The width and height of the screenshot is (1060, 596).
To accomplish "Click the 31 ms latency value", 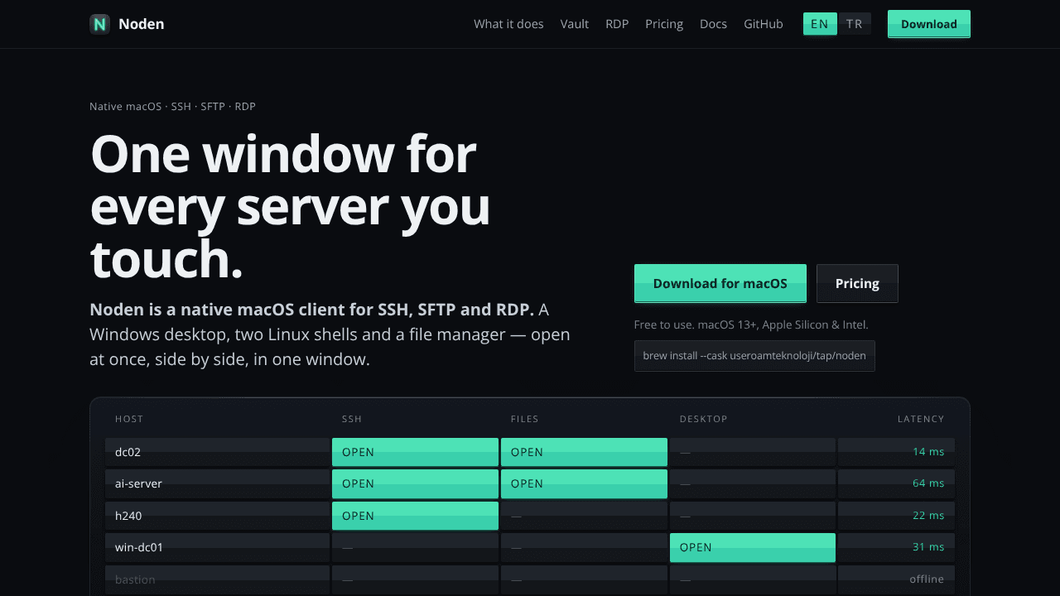I will (928, 547).
